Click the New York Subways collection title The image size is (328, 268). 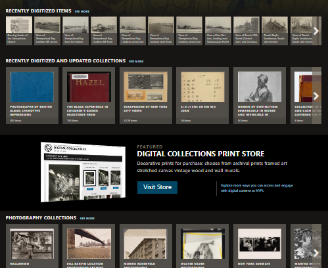click(254, 264)
